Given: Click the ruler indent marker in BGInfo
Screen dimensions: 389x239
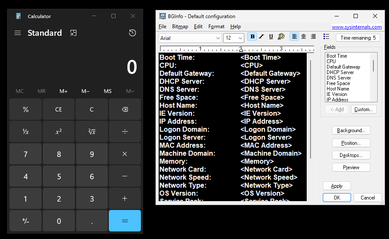Looking at the screenshot, I should click(240, 50).
